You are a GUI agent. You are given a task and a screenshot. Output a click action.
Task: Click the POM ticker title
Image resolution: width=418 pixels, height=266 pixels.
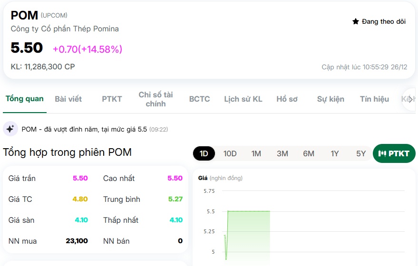tap(24, 16)
